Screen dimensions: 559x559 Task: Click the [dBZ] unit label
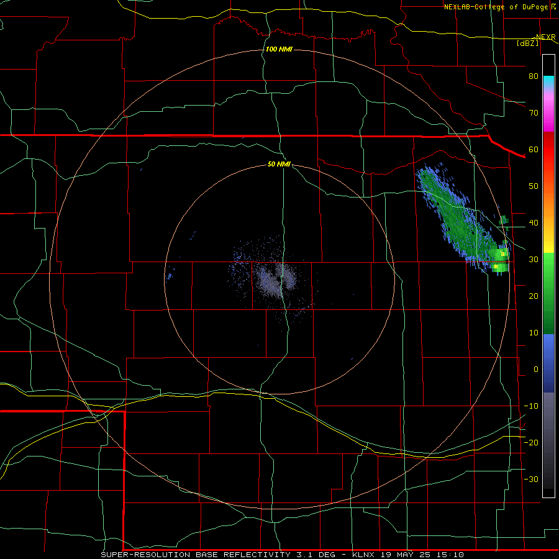[527, 43]
